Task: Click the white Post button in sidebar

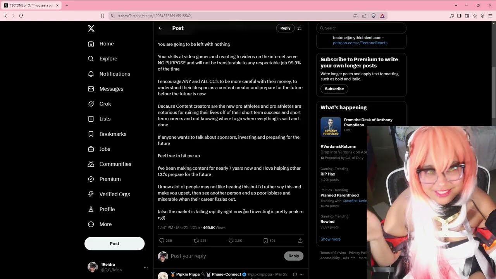Action: [114, 243]
